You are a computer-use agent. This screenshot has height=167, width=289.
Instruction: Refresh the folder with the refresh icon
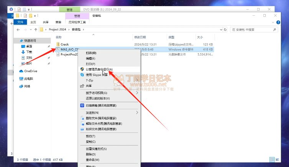coord(225,29)
